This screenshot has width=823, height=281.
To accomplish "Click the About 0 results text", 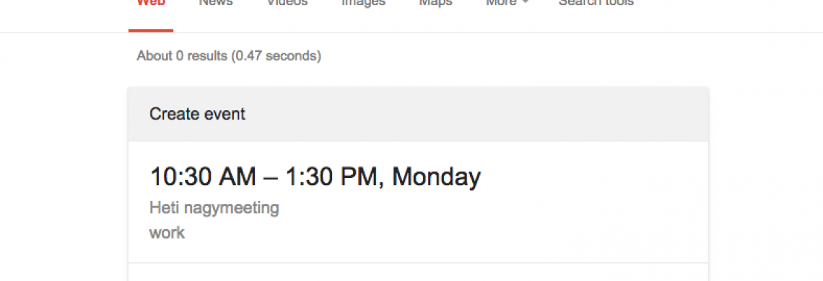I will [x=182, y=55].
